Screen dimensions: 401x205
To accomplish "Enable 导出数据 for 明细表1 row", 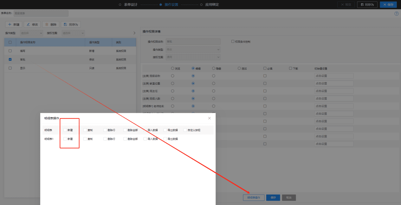I will pos(165,139).
